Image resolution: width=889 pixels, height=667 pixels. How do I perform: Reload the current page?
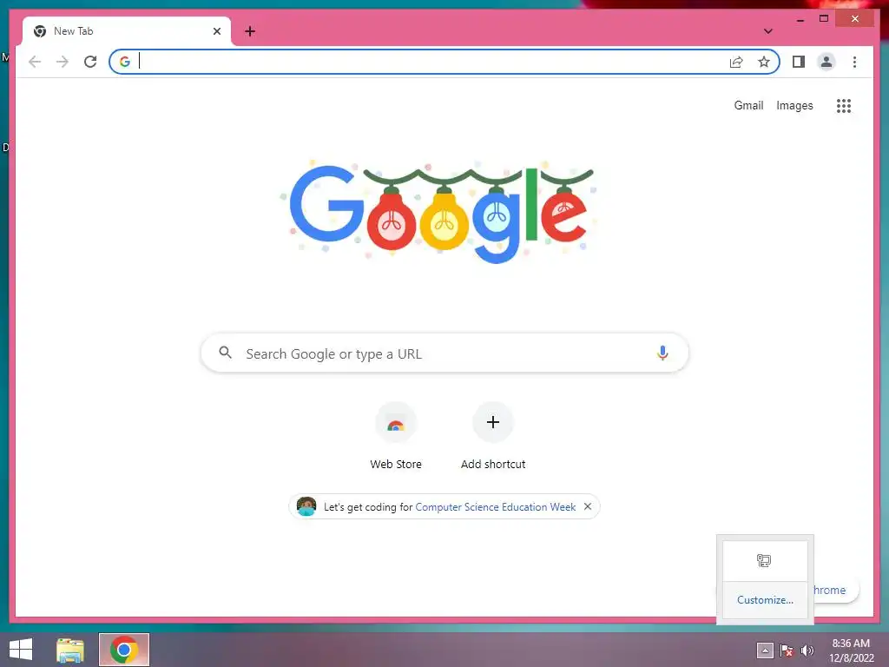(90, 62)
